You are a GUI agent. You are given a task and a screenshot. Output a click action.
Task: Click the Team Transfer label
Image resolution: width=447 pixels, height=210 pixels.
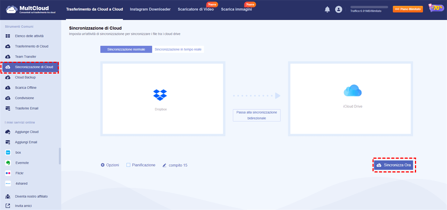point(26,57)
